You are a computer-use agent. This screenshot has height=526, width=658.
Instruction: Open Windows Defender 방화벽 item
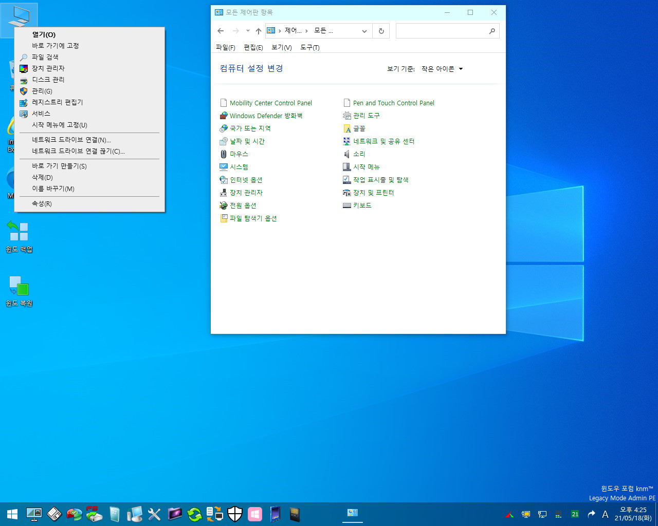click(x=261, y=116)
